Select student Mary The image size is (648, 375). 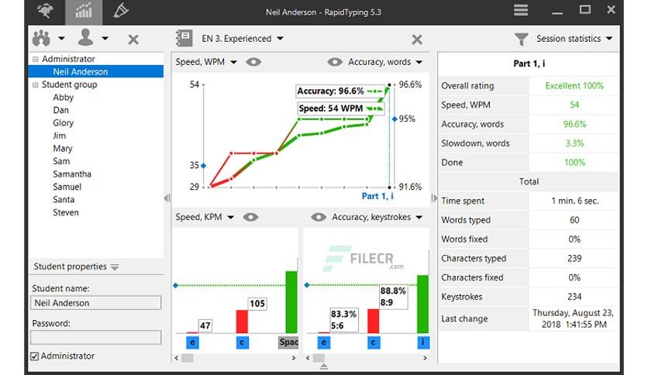click(x=63, y=149)
